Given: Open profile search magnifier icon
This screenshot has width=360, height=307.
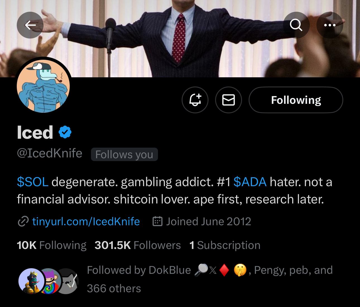Looking at the screenshot, I should [296, 25].
